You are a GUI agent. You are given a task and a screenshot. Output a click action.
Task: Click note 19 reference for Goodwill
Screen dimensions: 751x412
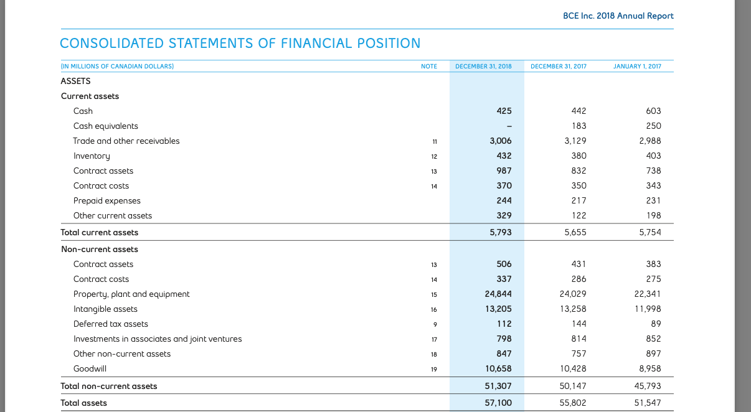tap(434, 369)
